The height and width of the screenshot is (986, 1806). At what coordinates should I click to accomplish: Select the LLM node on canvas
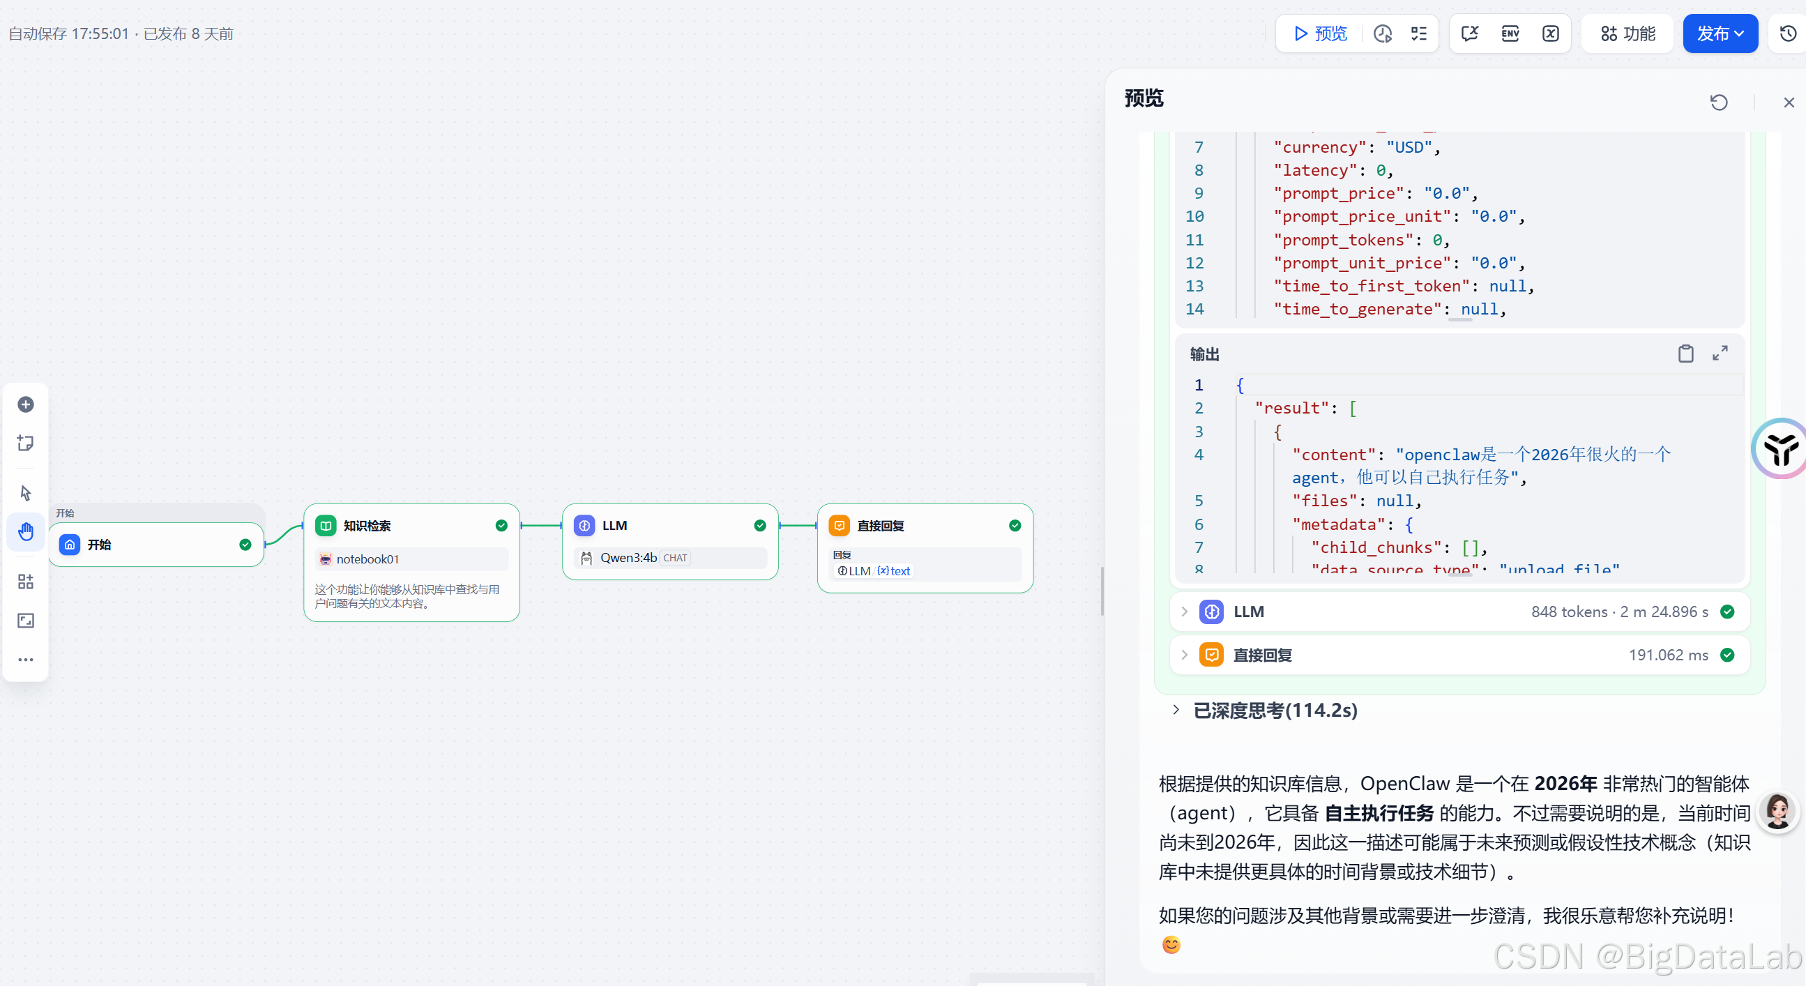point(670,541)
